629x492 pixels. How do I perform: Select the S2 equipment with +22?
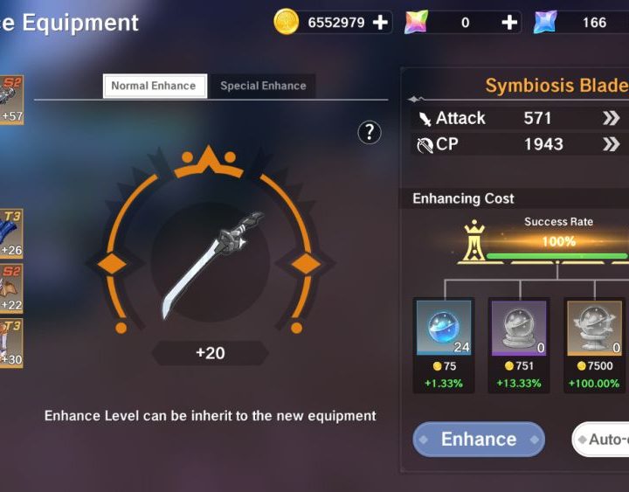point(11,288)
